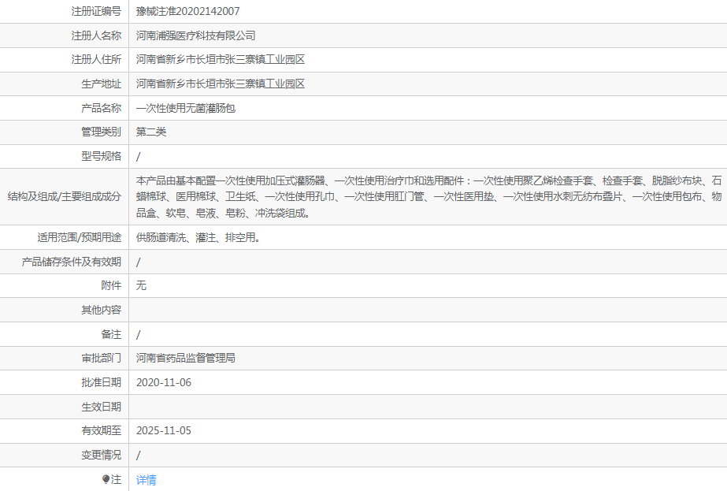Click the 其他内容 label
The height and width of the screenshot is (491, 727).
click(101, 310)
